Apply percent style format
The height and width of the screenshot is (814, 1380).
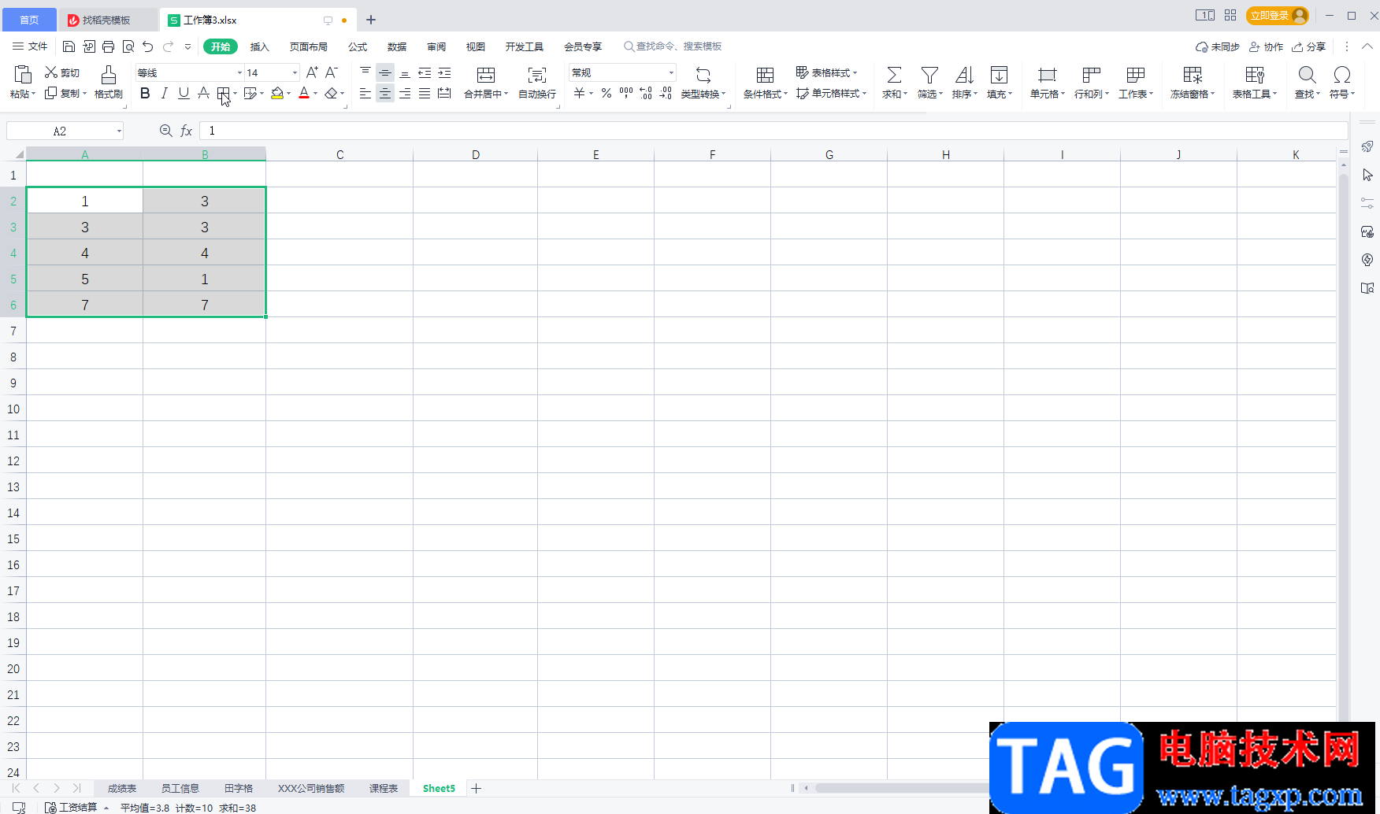pyautogui.click(x=607, y=94)
